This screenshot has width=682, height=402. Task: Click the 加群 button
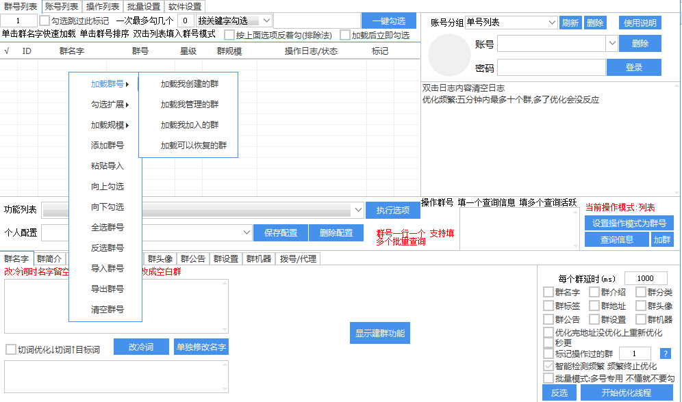click(662, 239)
